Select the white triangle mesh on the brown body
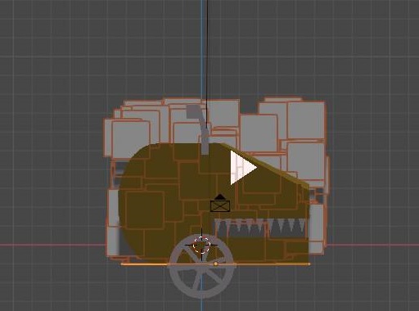The width and height of the screenshot is (419, 311). click(x=243, y=168)
